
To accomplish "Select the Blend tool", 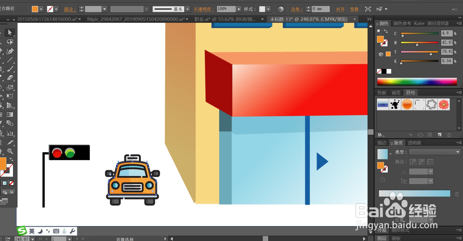I will (10, 123).
